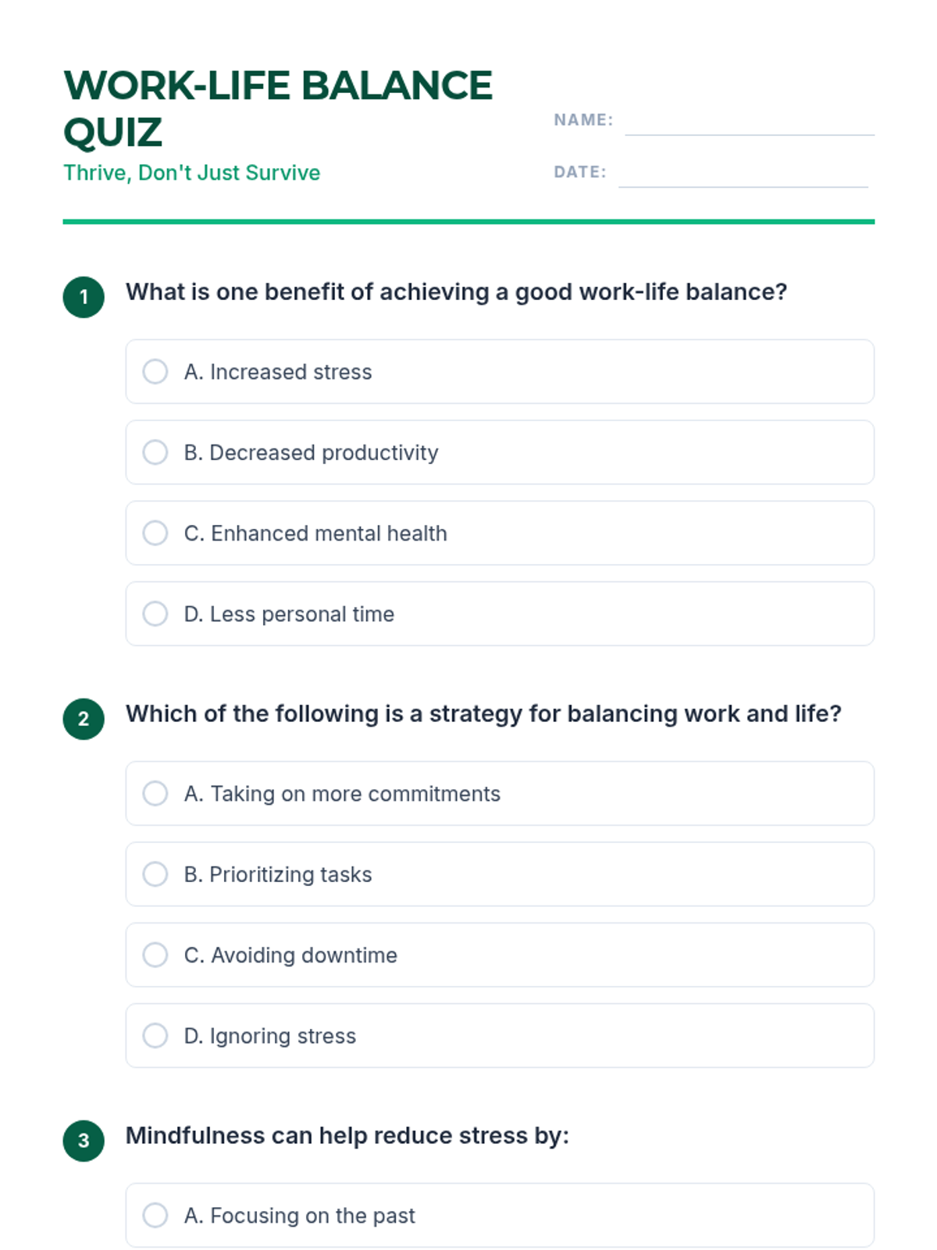Select C. Avoiding downtime option
Image resolution: width=937 pixels, height=1250 pixels.
[x=155, y=955]
